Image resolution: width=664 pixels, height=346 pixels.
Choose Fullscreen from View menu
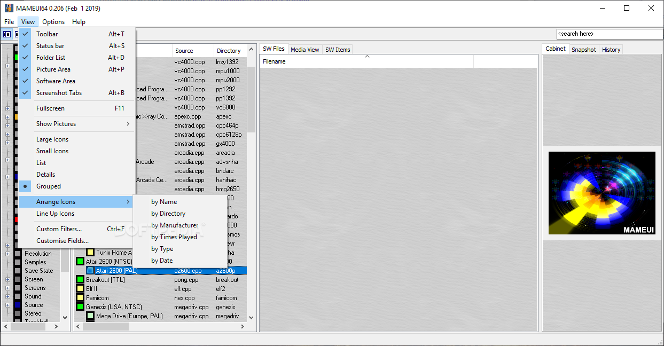point(77,108)
